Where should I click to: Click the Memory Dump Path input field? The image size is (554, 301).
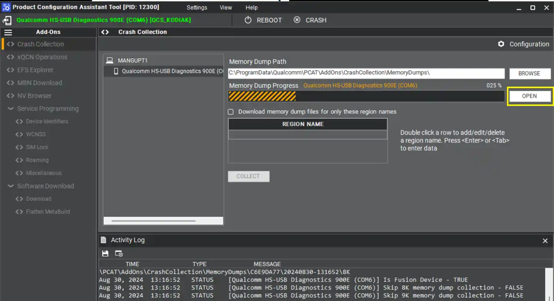366,73
